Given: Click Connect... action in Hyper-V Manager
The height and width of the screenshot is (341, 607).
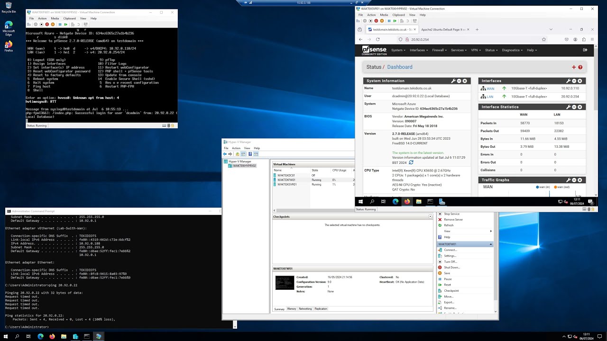Looking at the screenshot, I should point(450,250).
